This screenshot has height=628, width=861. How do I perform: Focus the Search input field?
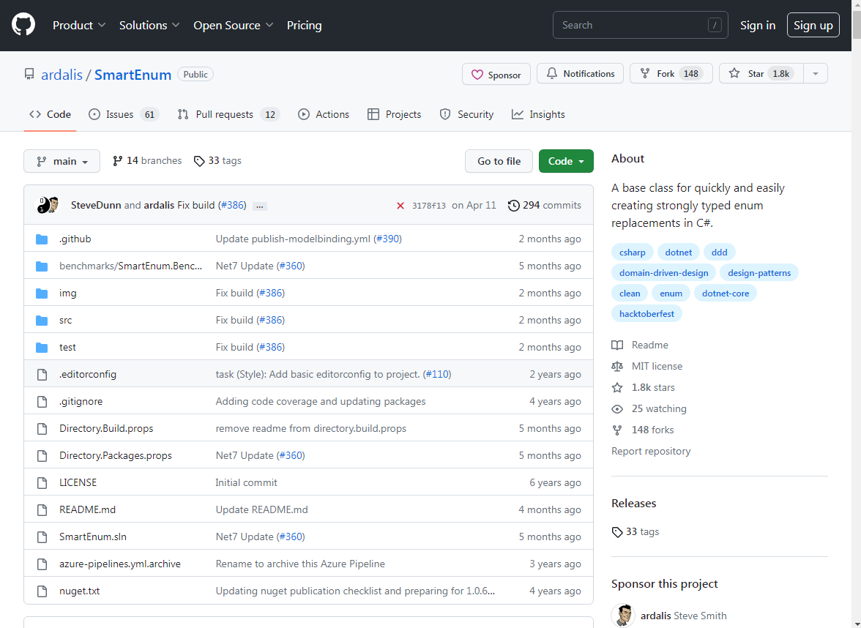click(x=640, y=25)
